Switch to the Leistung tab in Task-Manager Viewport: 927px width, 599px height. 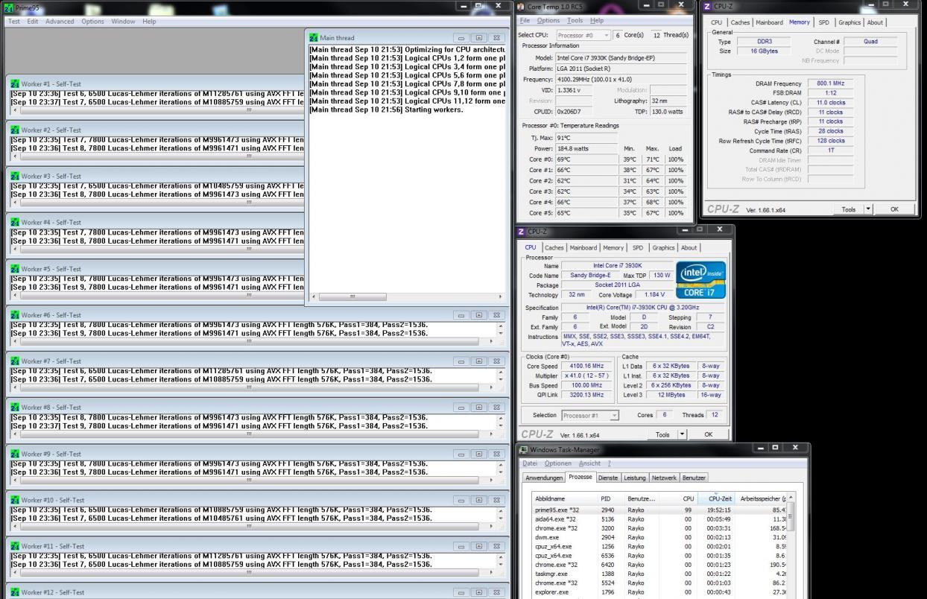tap(636, 478)
